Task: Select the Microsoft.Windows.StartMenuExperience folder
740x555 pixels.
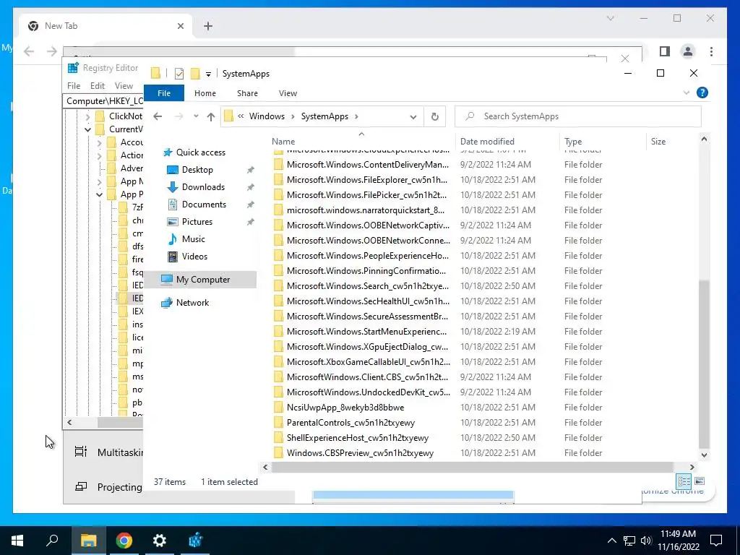Action: (366, 331)
